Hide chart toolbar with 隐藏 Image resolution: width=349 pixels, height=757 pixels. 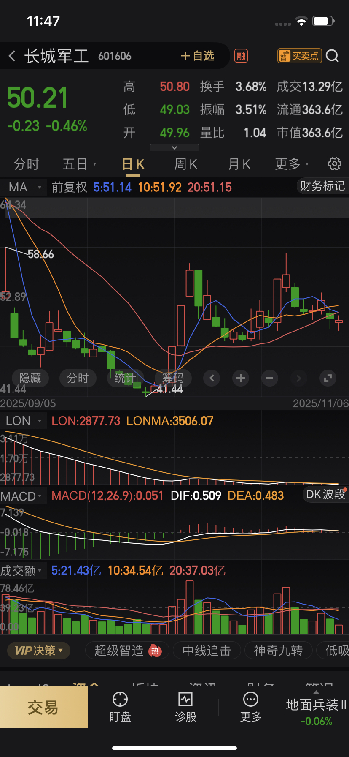click(x=30, y=378)
